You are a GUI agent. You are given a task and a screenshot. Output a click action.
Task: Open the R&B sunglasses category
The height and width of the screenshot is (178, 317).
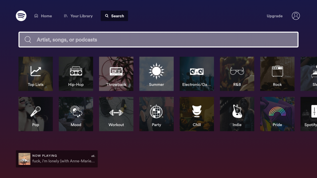point(237,74)
